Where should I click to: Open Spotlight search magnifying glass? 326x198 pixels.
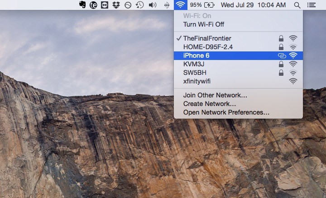297,5
